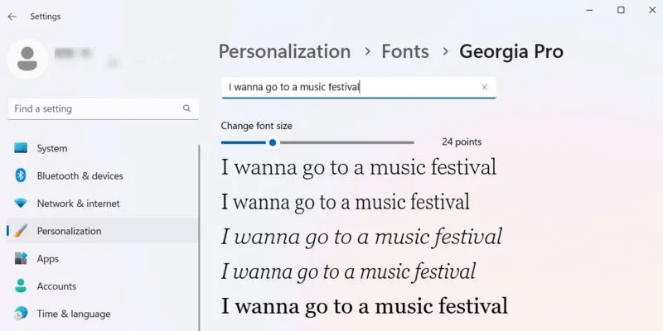Go to Fonts breadcrumb

click(405, 51)
